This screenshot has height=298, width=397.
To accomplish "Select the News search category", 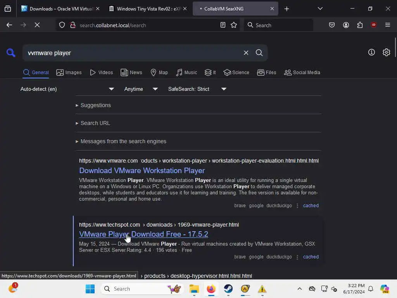I will [131, 73].
